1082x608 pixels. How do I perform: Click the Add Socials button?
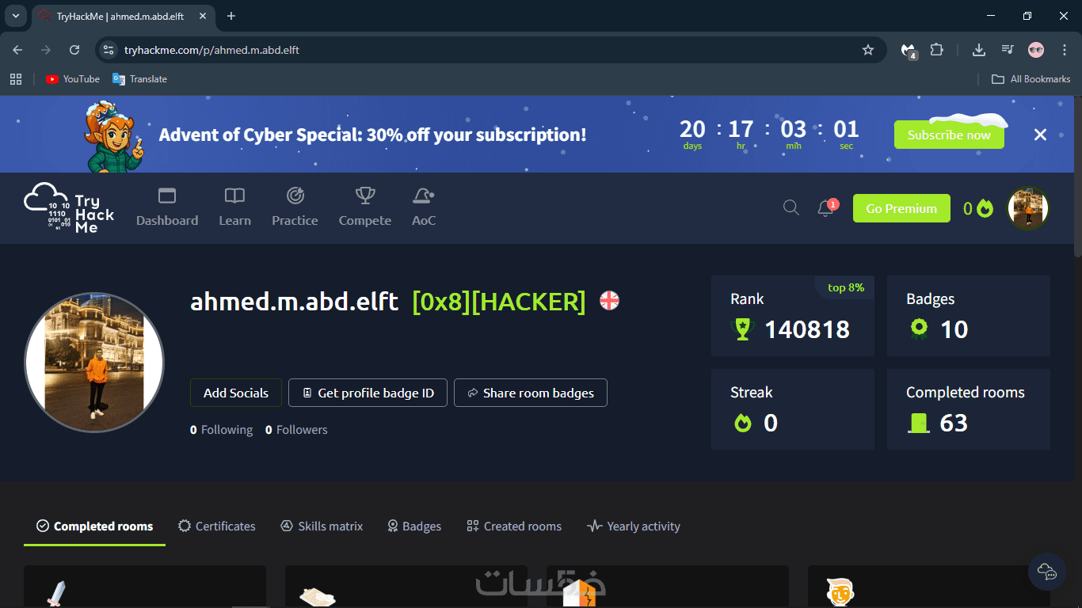coord(235,393)
